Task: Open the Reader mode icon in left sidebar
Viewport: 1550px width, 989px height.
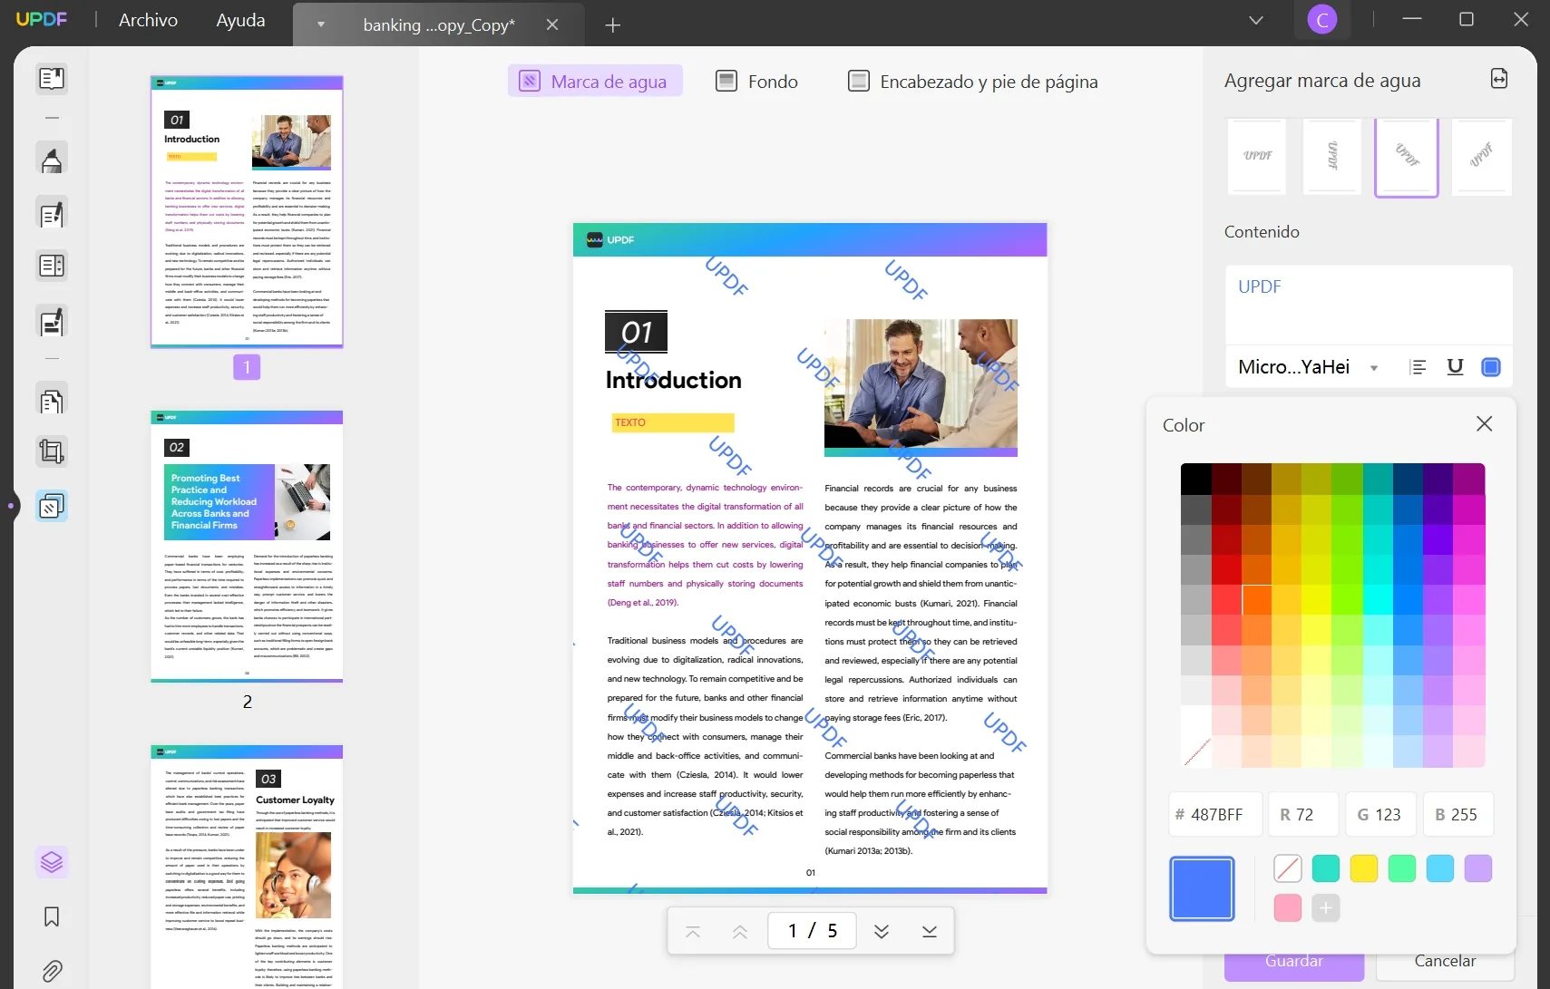Action: [52, 79]
